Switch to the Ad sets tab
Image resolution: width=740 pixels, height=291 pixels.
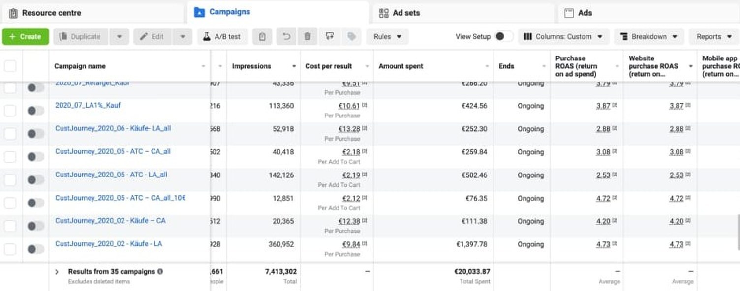(463, 13)
